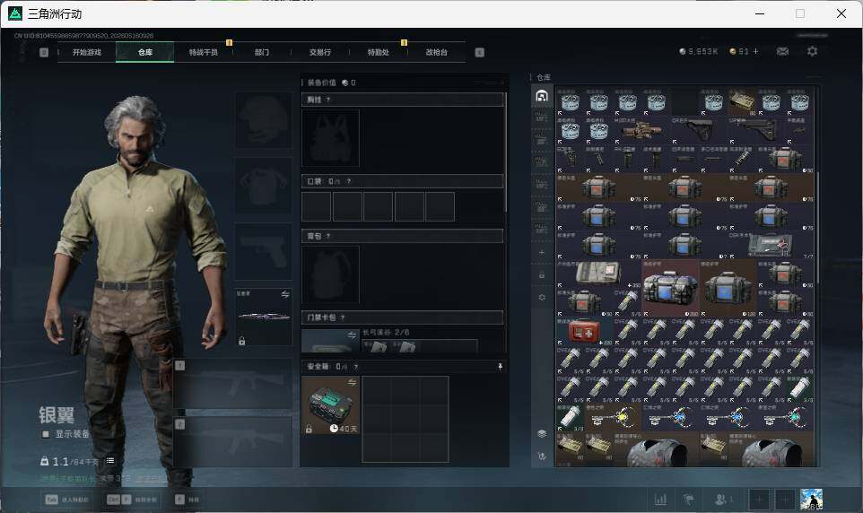Click the loadout panel scrollbar
Viewport: 863px width, 513px height.
click(x=506, y=152)
